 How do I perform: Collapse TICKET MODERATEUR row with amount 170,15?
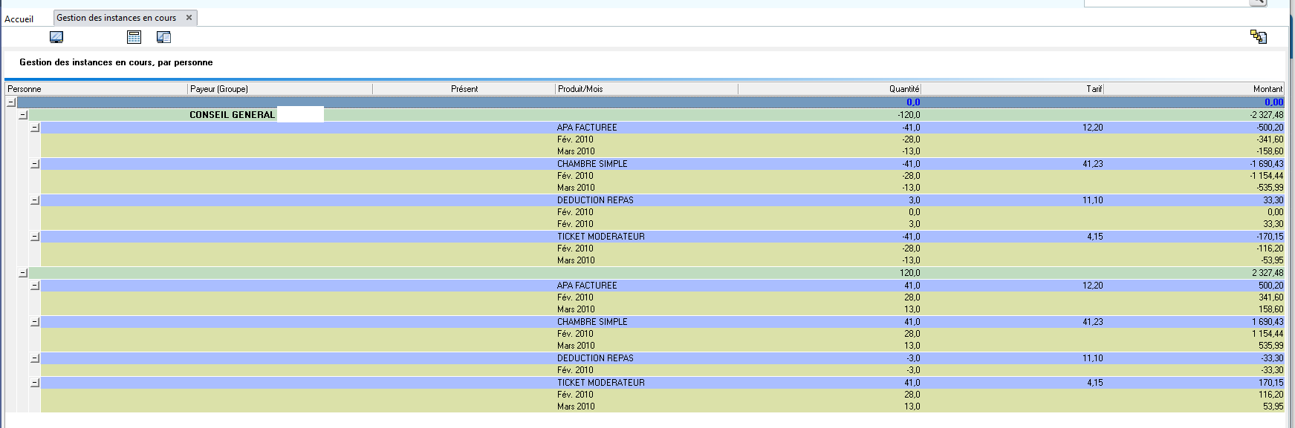pos(35,383)
